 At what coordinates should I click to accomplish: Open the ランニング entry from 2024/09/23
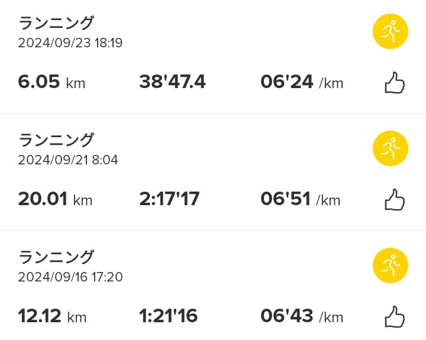point(56,23)
